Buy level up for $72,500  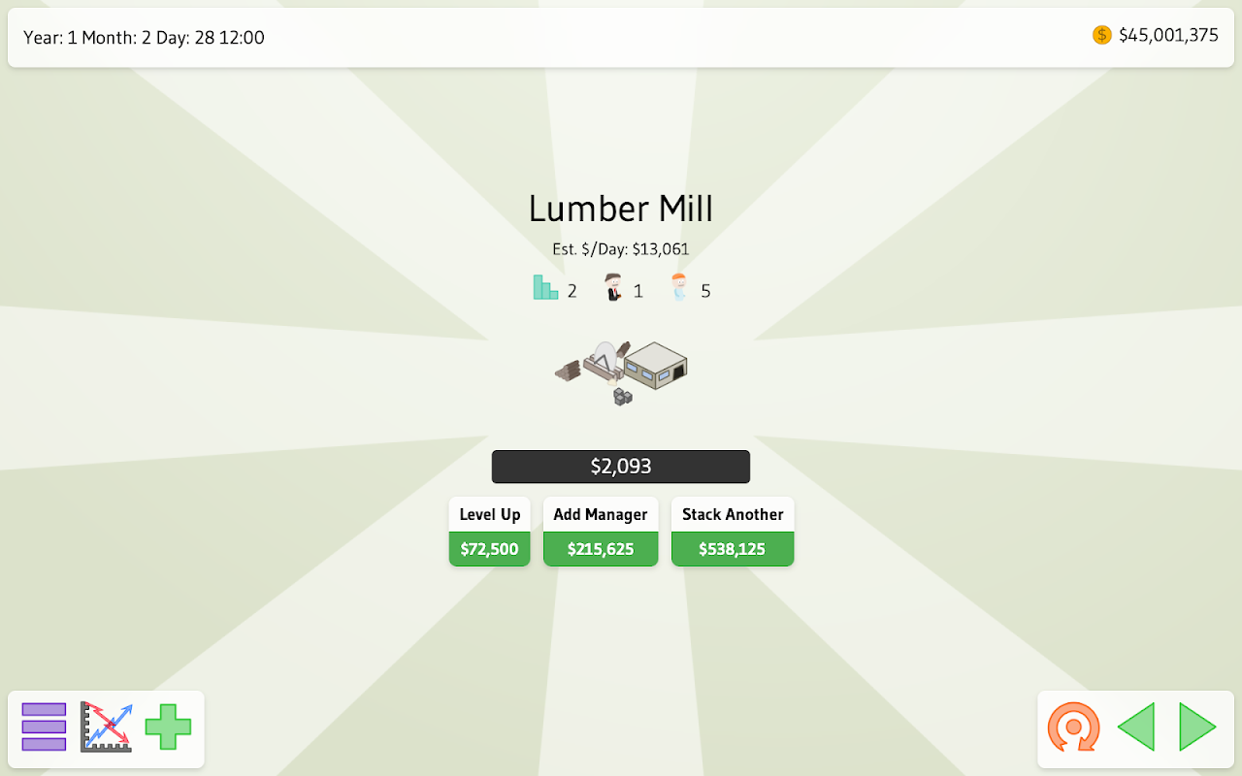click(490, 549)
